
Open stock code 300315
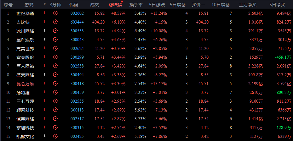pos(77,128)
